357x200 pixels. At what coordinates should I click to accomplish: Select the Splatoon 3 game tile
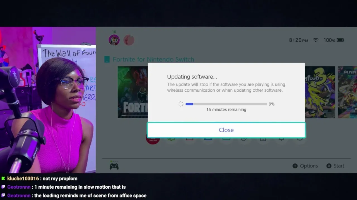click(x=320, y=92)
